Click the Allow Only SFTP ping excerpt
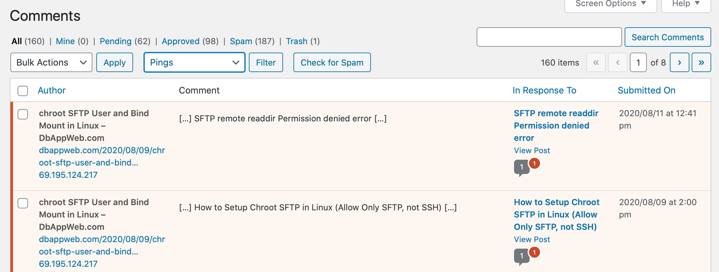Image resolution: width=719 pixels, height=272 pixels. coord(318,207)
